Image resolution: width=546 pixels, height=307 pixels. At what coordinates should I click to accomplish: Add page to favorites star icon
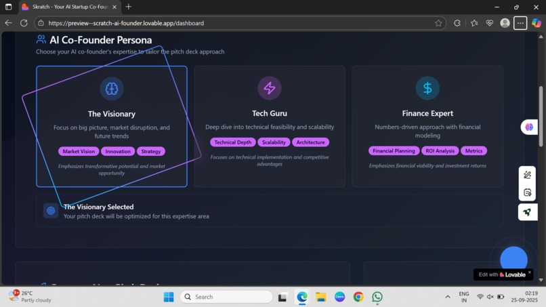(x=438, y=23)
